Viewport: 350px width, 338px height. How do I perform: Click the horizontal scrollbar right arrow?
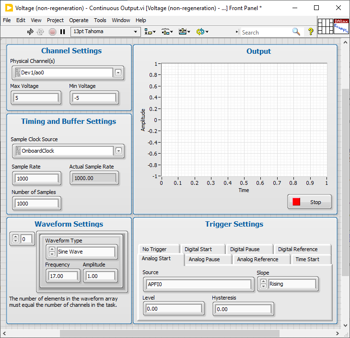[337, 333]
